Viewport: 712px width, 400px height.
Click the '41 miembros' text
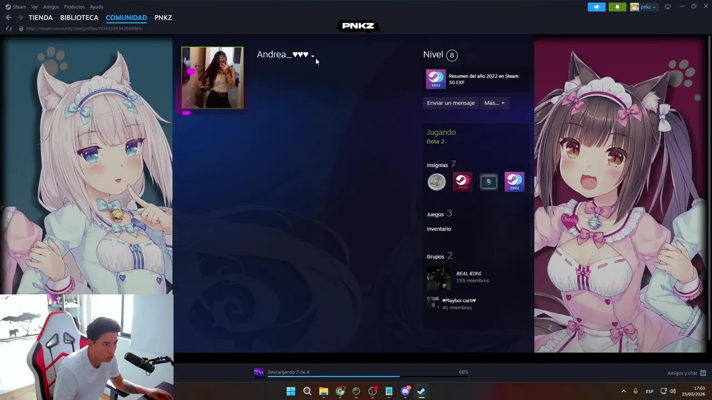(457, 307)
